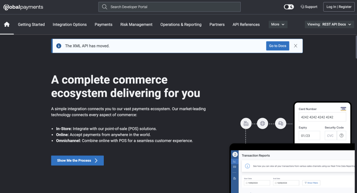Click 'Transaction Reports' title
The image size is (357, 193).
pos(256,155)
